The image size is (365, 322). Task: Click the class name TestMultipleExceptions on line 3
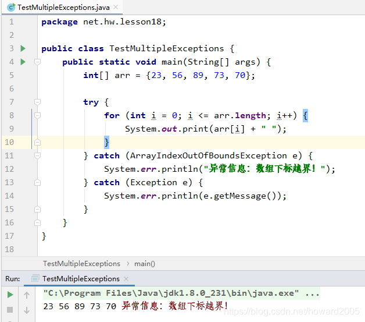(167, 48)
